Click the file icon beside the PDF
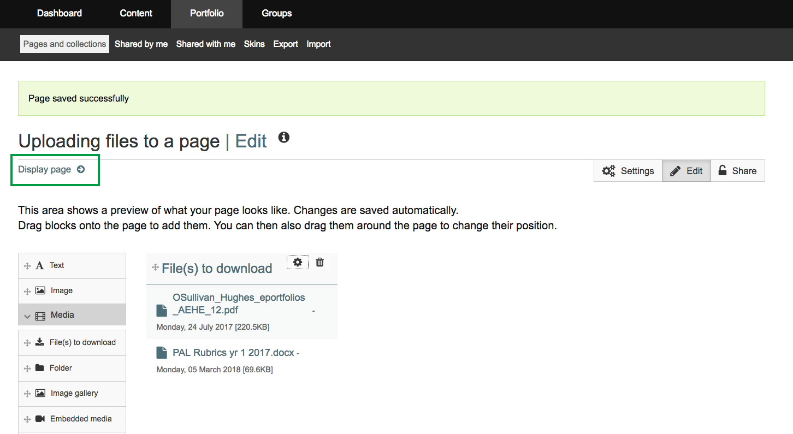793x434 pixels. tap(162, 311)
